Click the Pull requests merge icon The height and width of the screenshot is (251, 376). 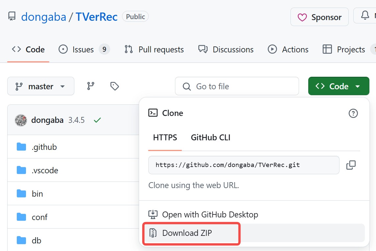[x=129, y=49]
